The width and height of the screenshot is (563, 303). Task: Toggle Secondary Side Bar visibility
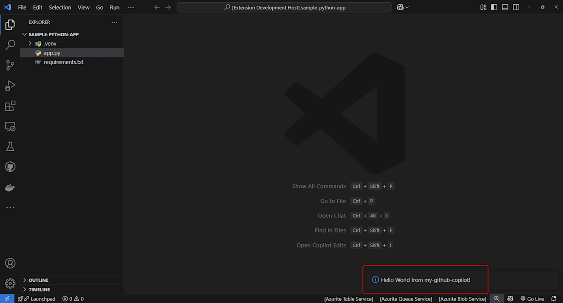pos(516,8)
